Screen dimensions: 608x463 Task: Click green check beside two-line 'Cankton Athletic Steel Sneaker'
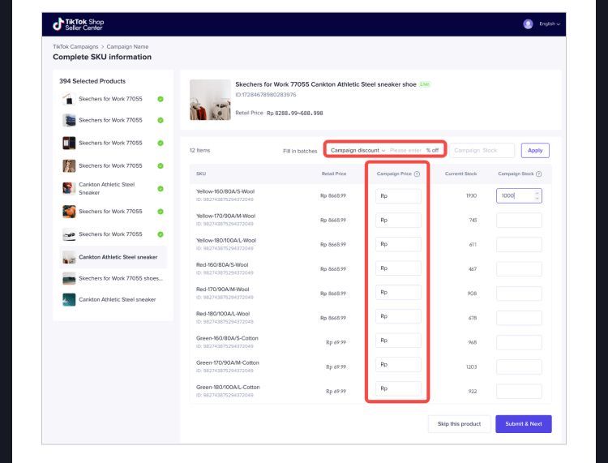coord(161,189)
